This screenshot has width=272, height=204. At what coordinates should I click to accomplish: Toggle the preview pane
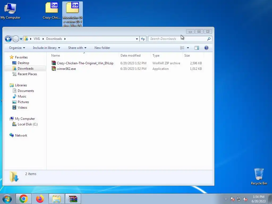pos(197,48)
